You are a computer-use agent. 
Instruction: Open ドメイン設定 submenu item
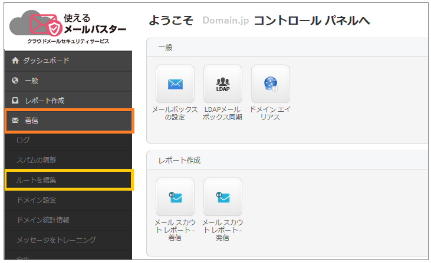(x=68, y=200)
